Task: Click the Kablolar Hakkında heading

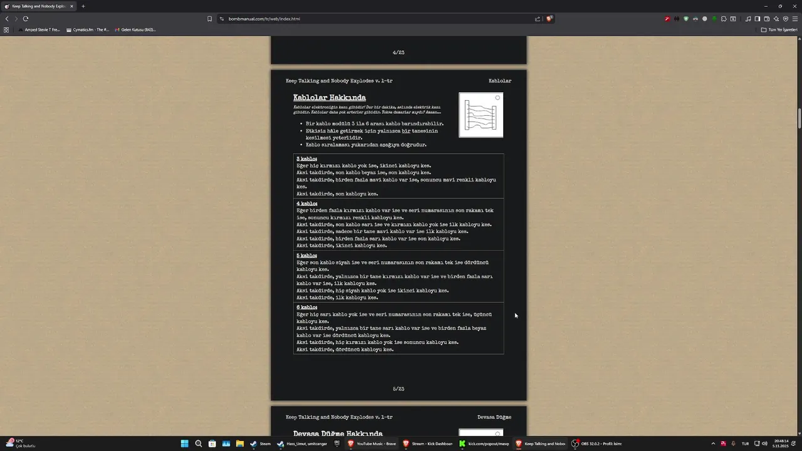Action: [330, 97]
